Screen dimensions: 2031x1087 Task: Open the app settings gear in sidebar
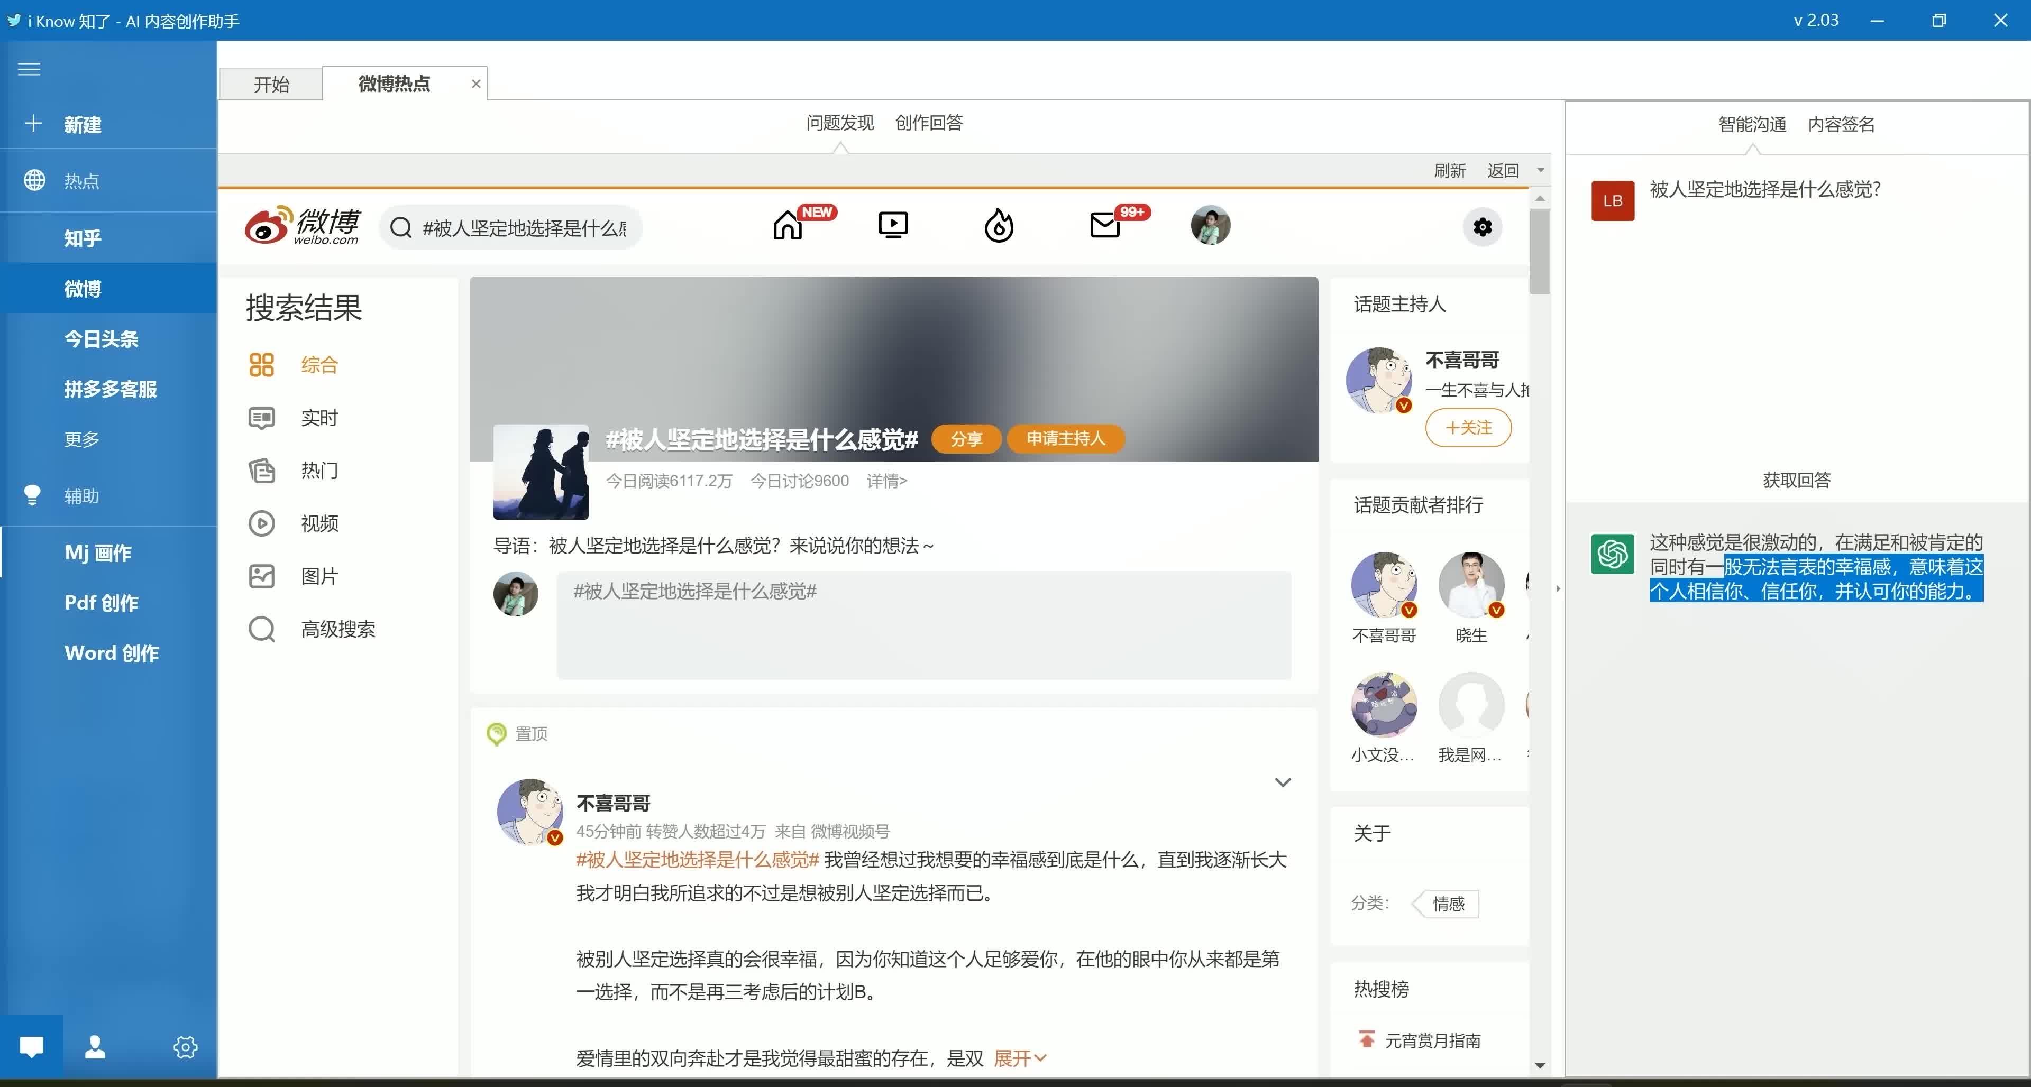185,1047
